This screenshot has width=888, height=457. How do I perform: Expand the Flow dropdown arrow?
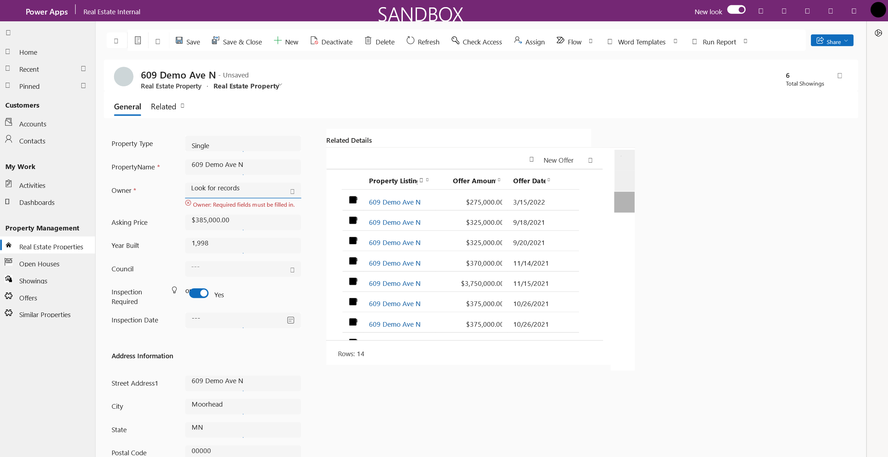591,41
